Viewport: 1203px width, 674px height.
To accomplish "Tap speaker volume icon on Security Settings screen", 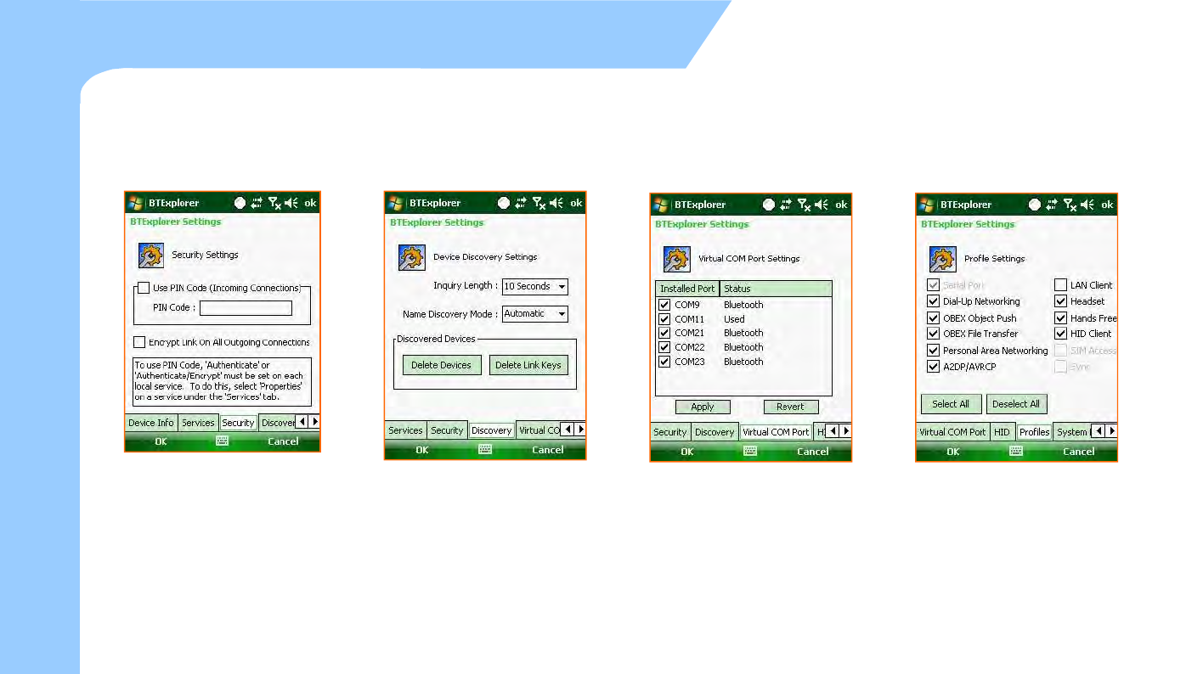I will 291,203.
